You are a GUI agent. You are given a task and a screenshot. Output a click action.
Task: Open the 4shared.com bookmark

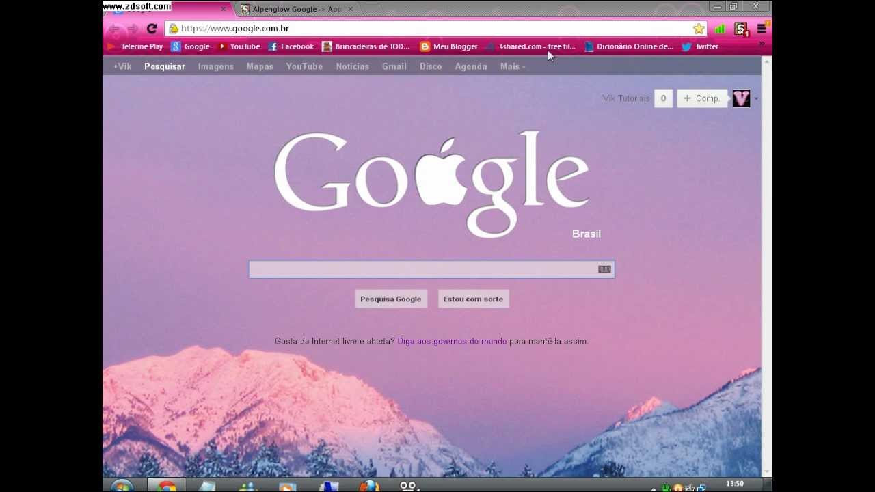[x=530, y=46]
